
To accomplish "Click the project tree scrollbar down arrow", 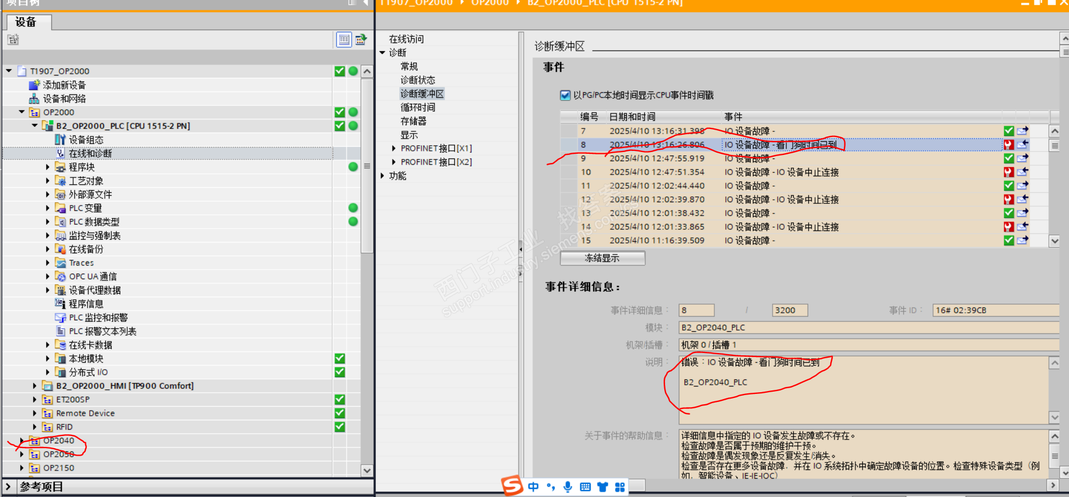I will (x=367, y=470).
